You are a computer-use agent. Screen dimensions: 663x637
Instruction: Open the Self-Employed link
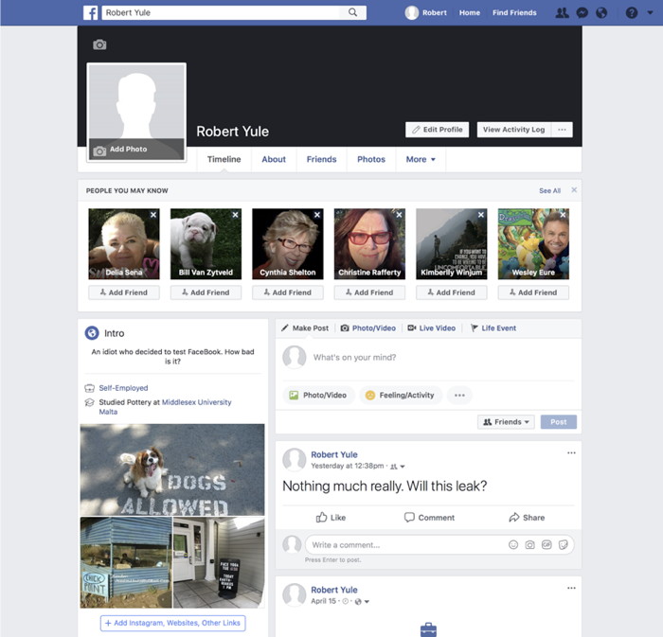pos(123,388)
